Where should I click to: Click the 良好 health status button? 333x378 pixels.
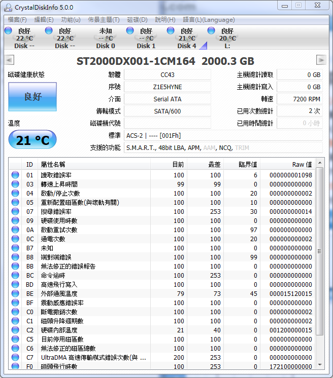coord(32,97)
